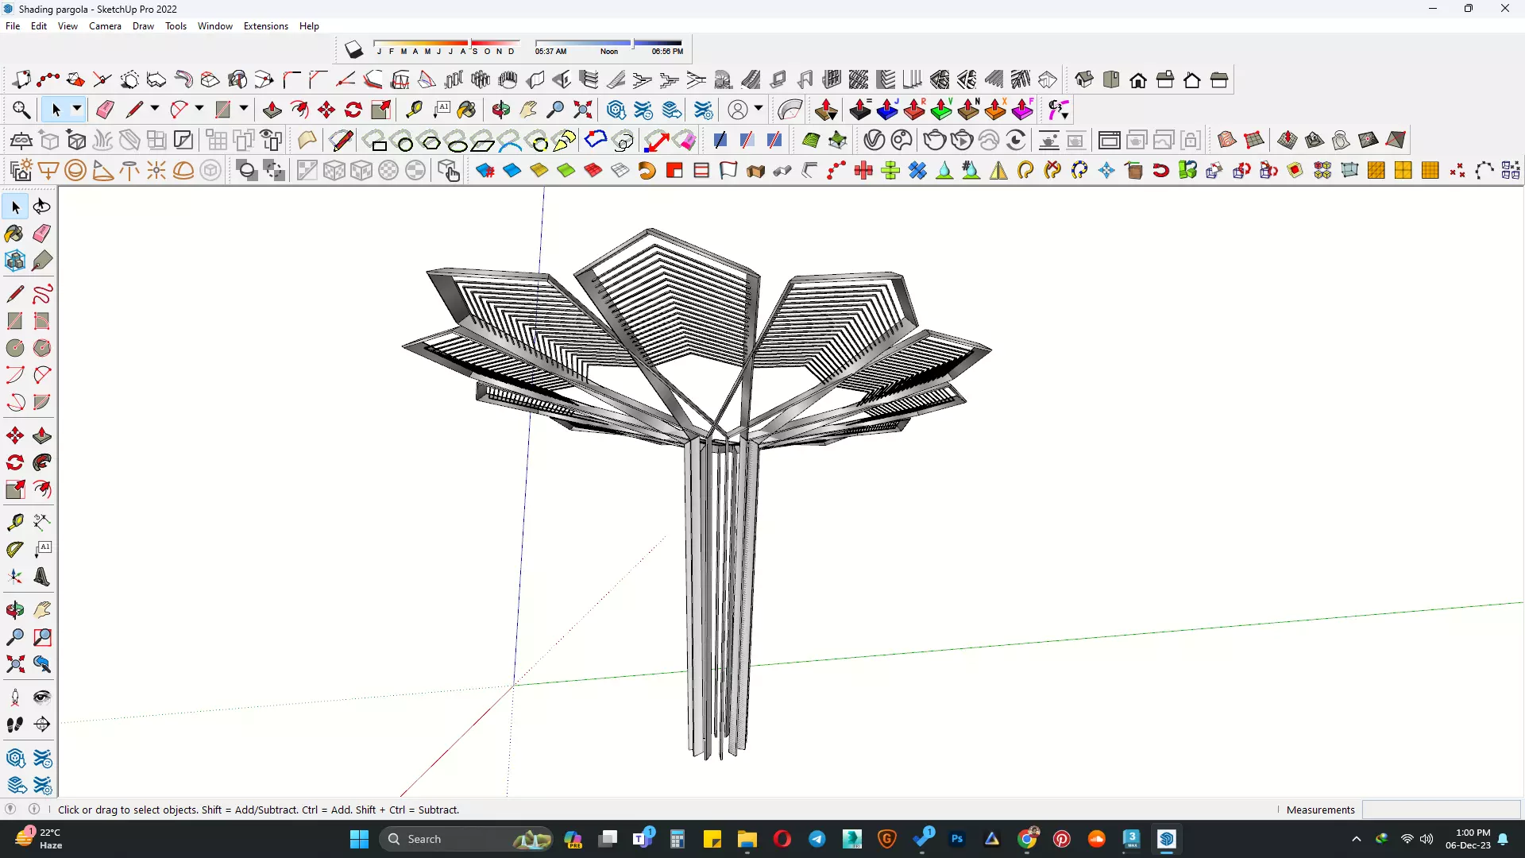Select the 3D Text tool
1525x858 pixels.
41,577
